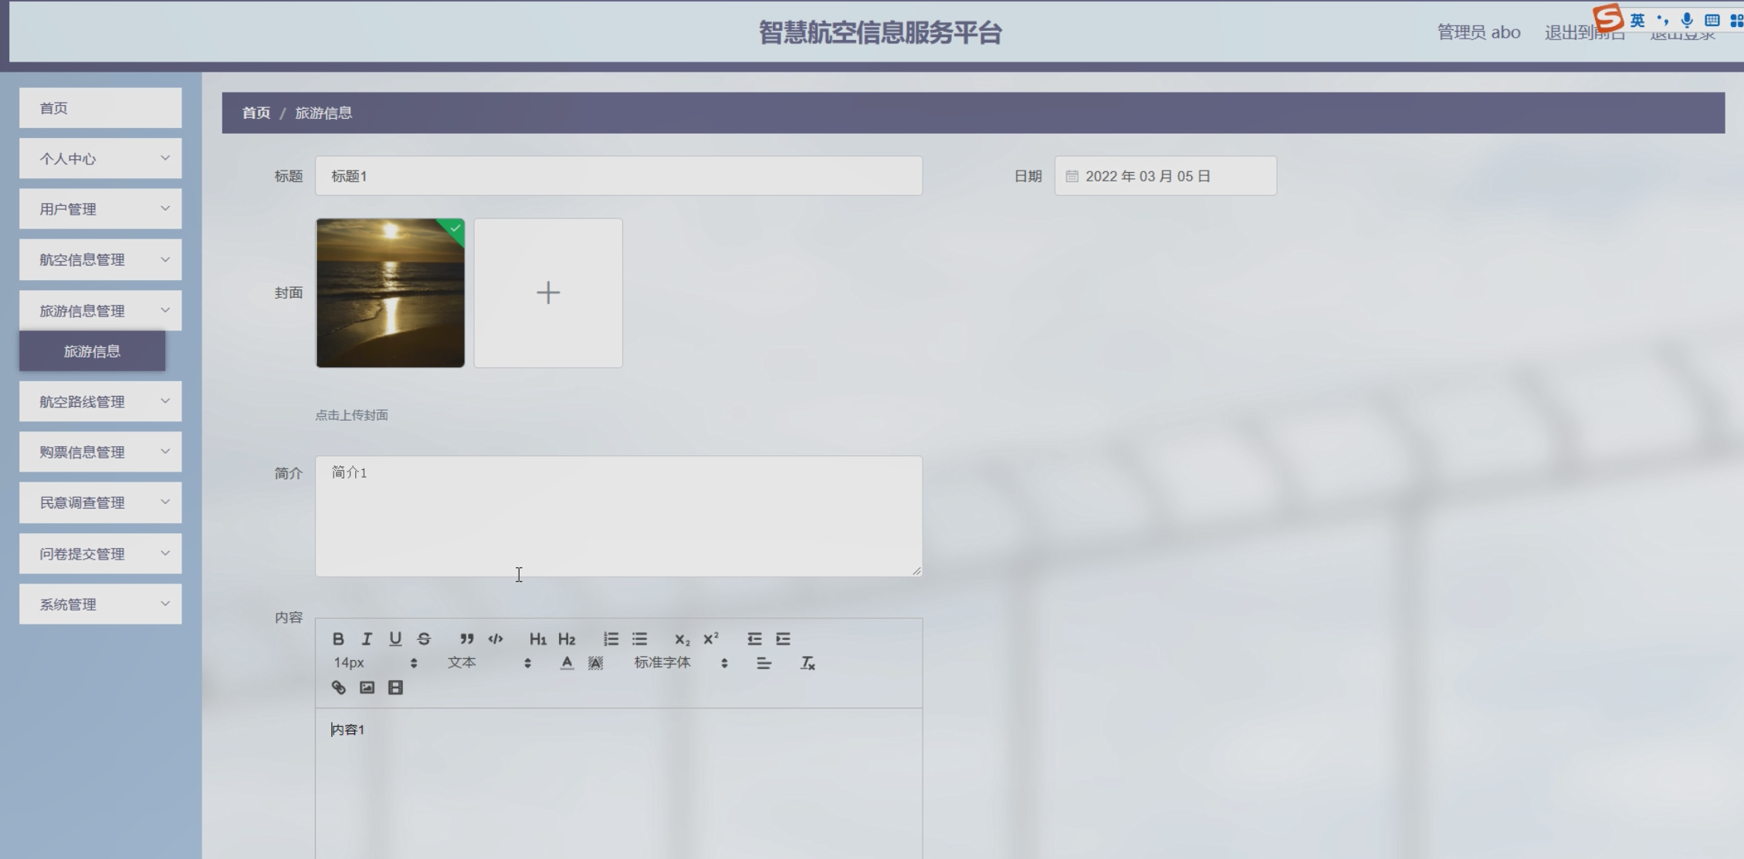Apply strikethrough formatting in the editor
1744x859 pixels.
pos(424,639)
